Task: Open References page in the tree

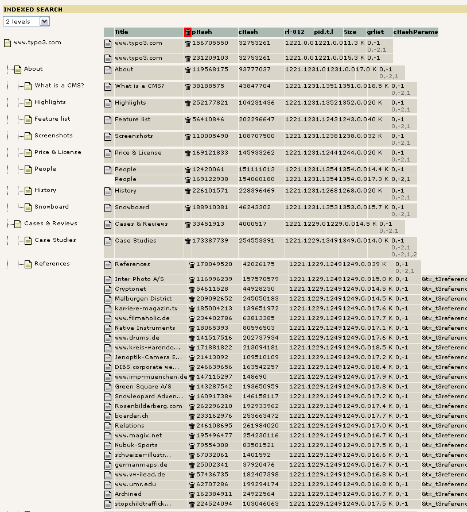Action: [x=52, y=264]
